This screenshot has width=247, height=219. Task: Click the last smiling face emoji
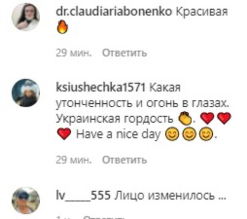(206, 134)
